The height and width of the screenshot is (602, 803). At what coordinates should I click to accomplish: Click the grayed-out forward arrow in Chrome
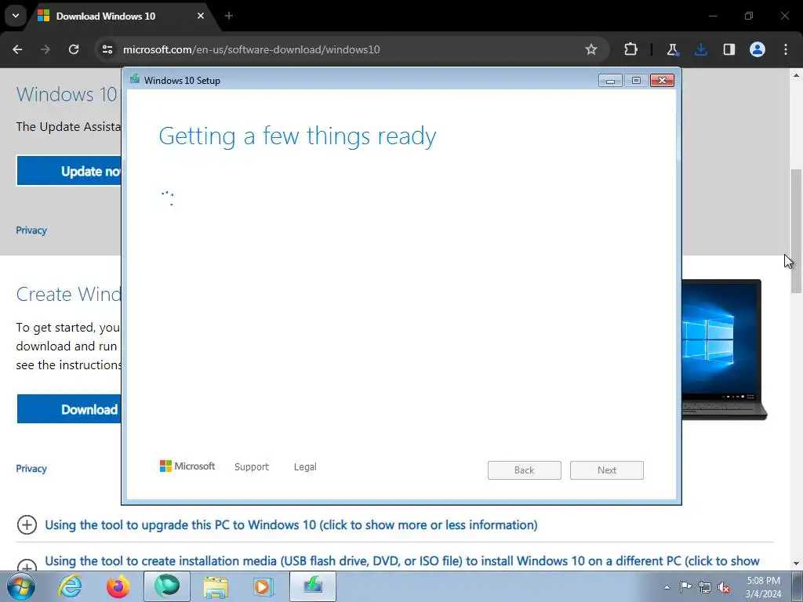45,49
